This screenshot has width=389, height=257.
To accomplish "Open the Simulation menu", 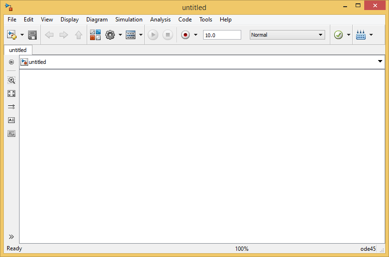I will [x=129, y=20].
